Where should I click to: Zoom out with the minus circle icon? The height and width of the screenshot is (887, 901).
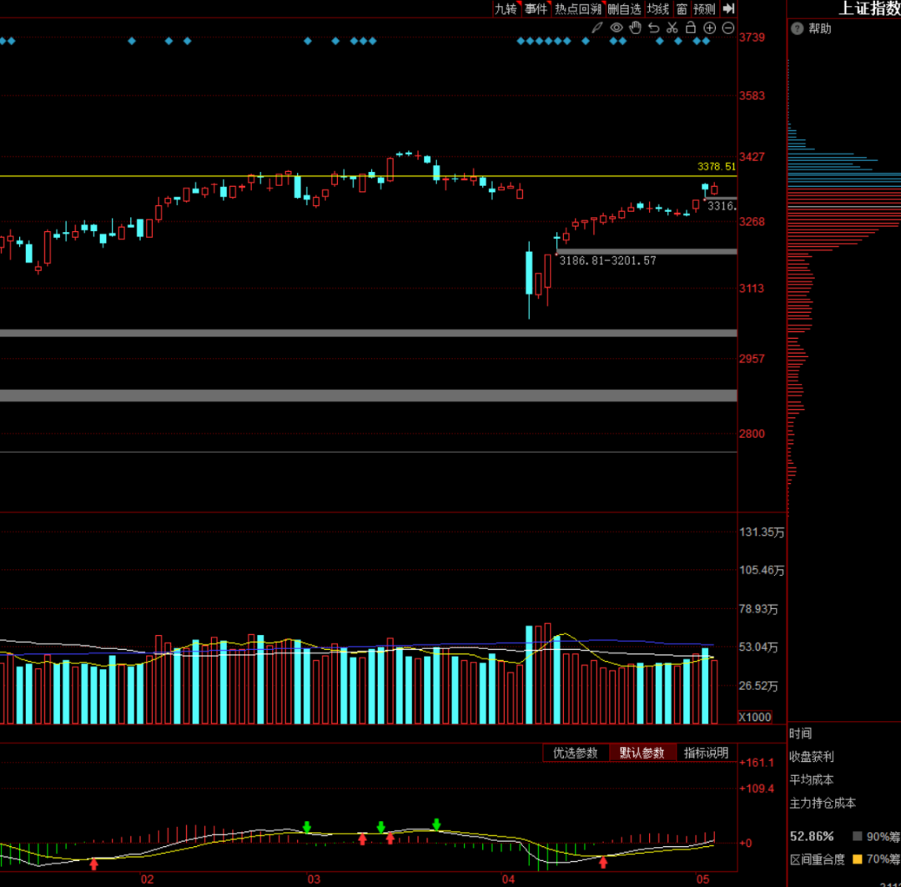pos(727,28)
